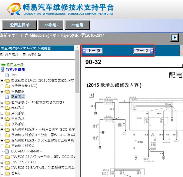
Task: Click the 三菱-帕杰罗-2016-2017-线路图 header
Action: tap(37, 48)
